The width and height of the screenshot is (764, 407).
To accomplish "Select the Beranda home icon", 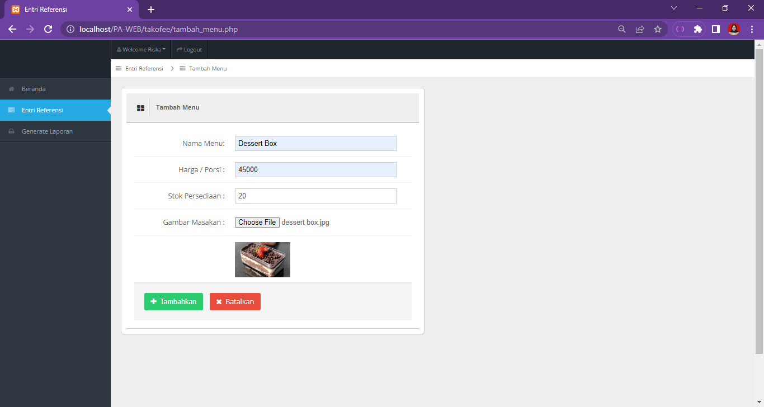I will pyautogui.click(x=11, y=88).
